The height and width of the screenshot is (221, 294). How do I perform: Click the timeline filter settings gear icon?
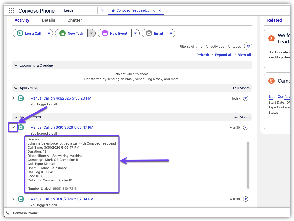pos(248,46)
